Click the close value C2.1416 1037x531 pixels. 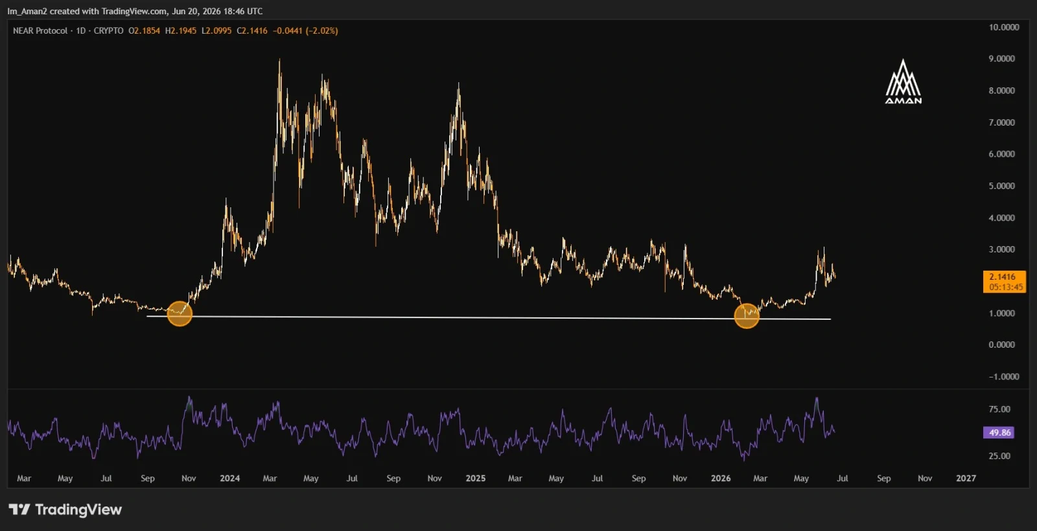(x=252, y=30)
